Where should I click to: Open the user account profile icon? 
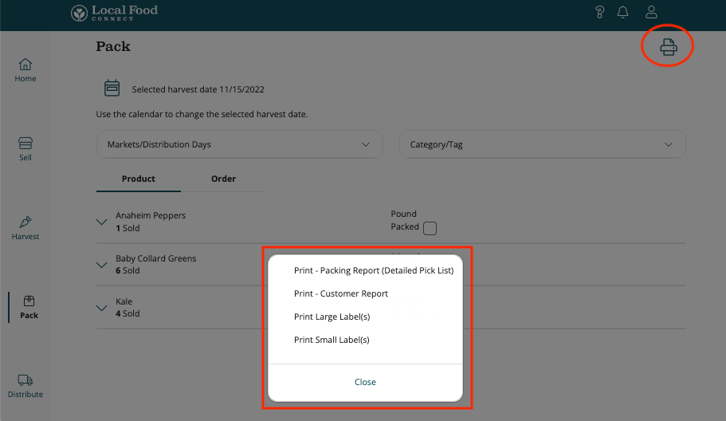click(x=651, y=12)
